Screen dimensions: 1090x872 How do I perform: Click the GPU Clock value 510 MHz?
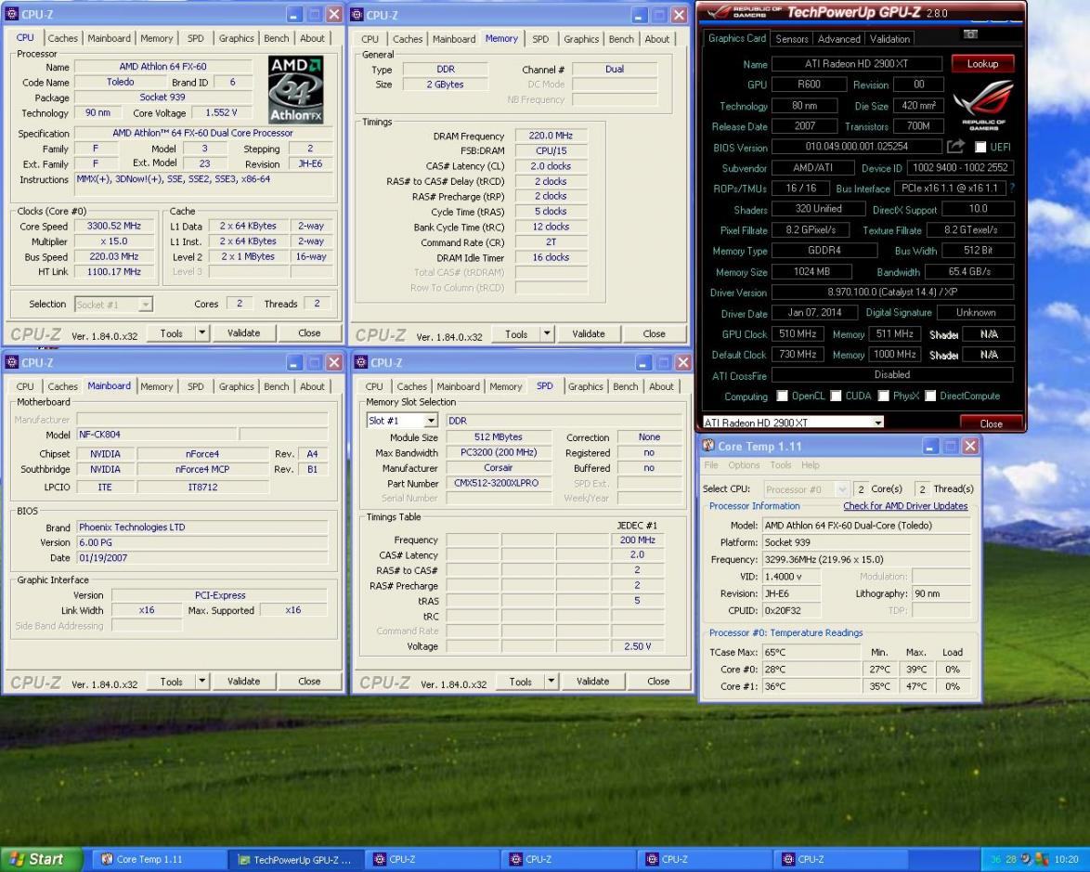(x=798, y=333)
